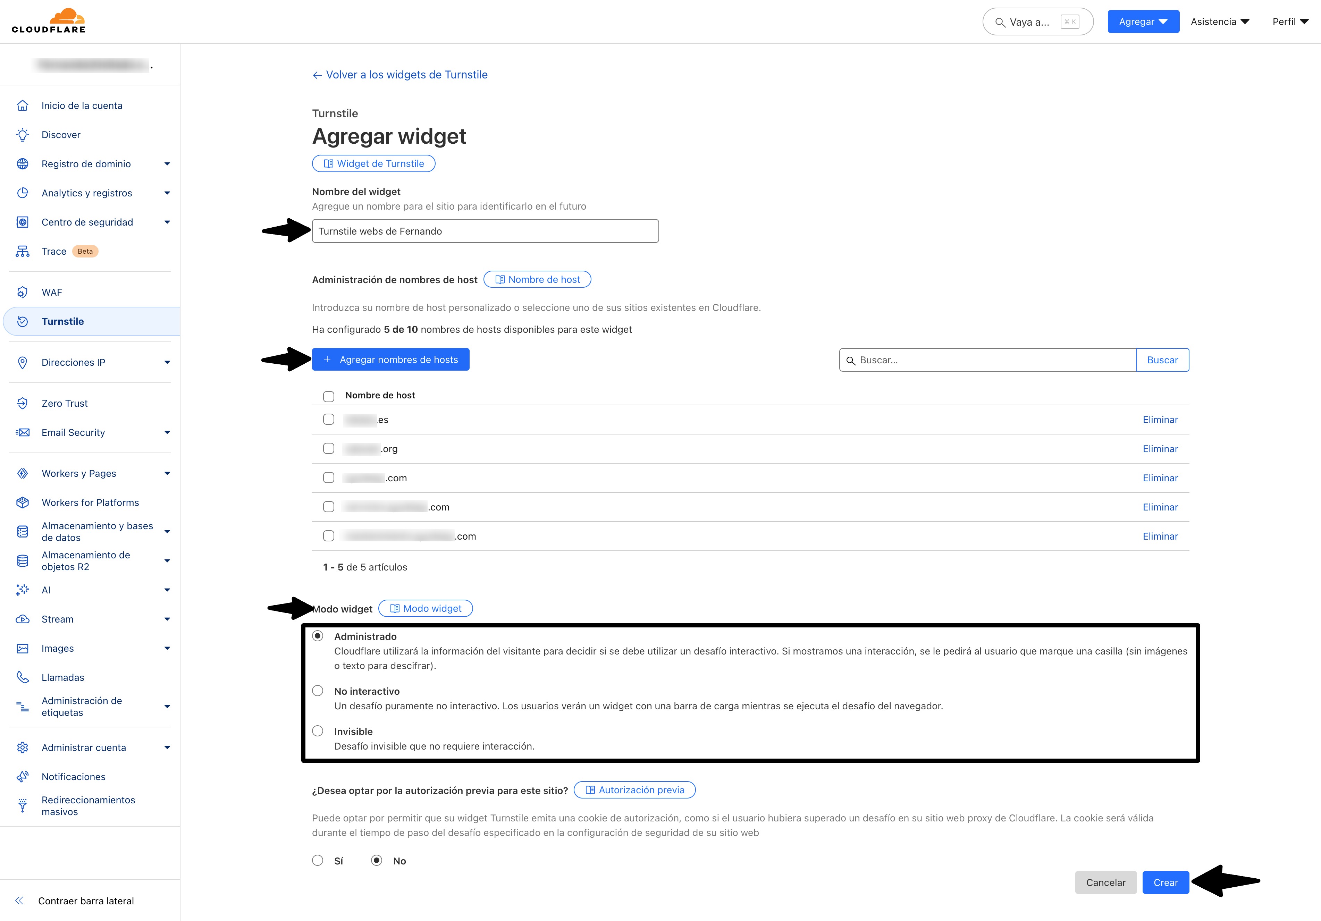Click the Administrar cuenta gear icon
Image resolution: width=1321 pixels, height=921 pixels.
coord(23,747)
